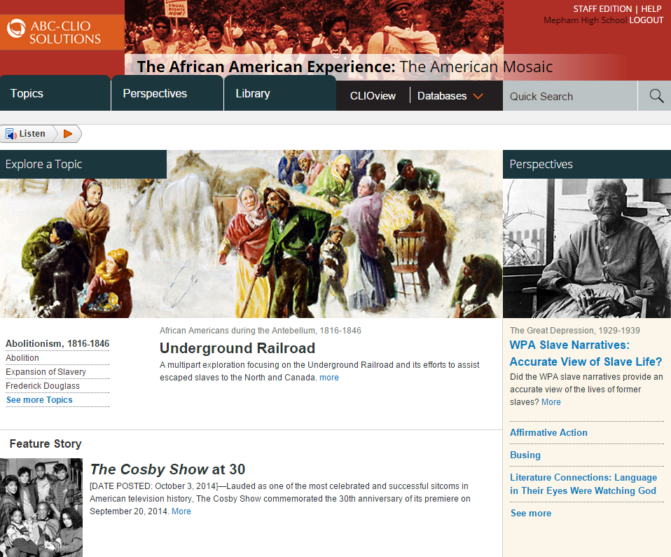
Task: Click the Perspectives sidebar heading
Action: (x=587, y=164)
